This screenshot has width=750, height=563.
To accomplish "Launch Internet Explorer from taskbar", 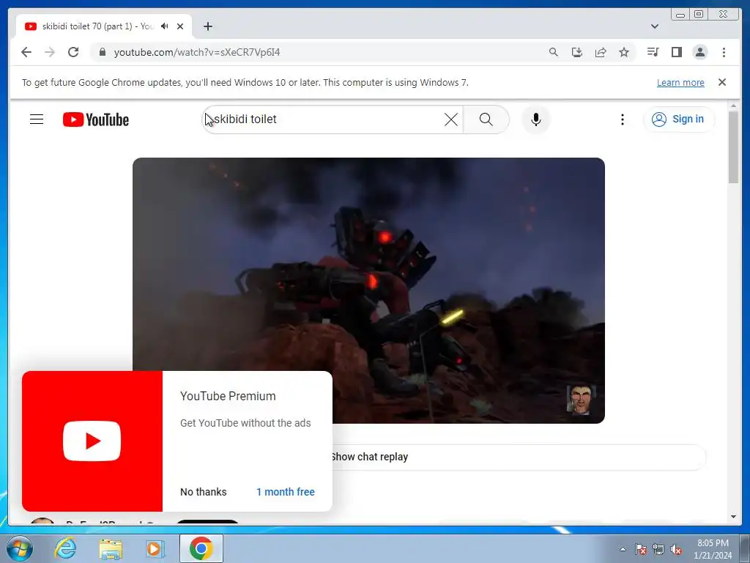I will 65,548.
